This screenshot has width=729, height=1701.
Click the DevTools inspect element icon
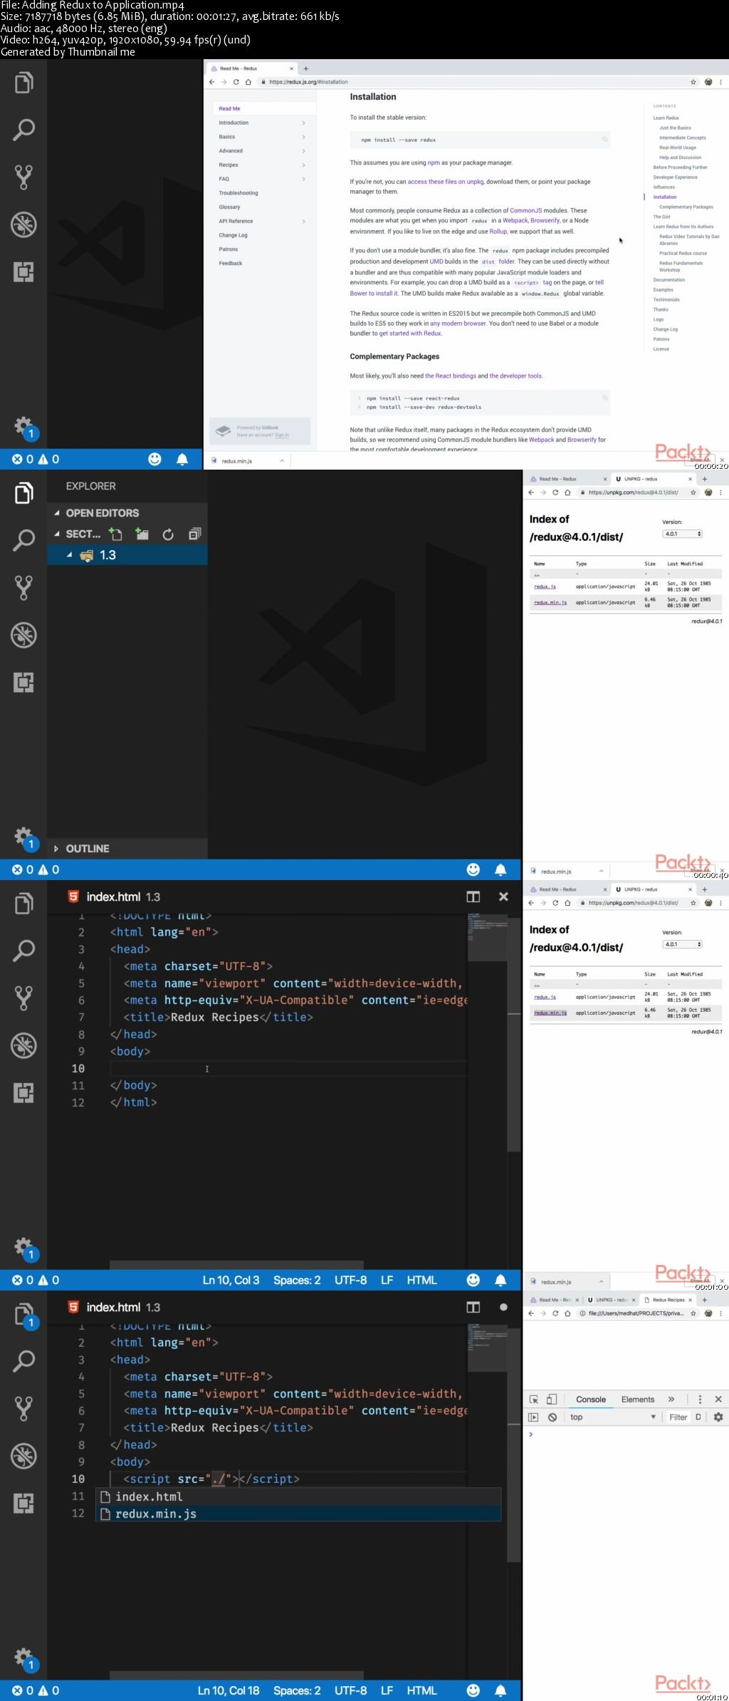click(x=534, y=1399)
